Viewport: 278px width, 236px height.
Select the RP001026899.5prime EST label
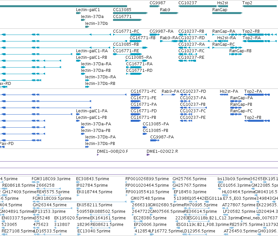[147, 179]
